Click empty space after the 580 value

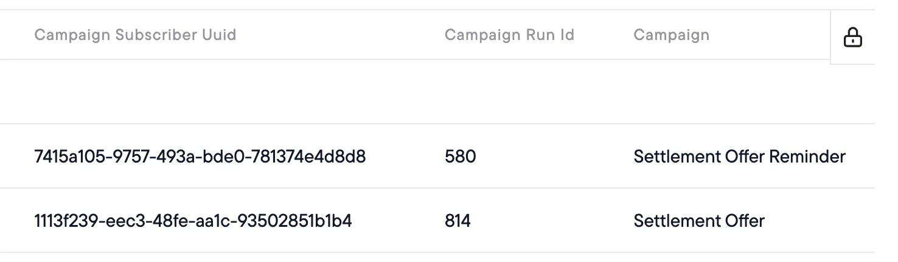point(548,156)
